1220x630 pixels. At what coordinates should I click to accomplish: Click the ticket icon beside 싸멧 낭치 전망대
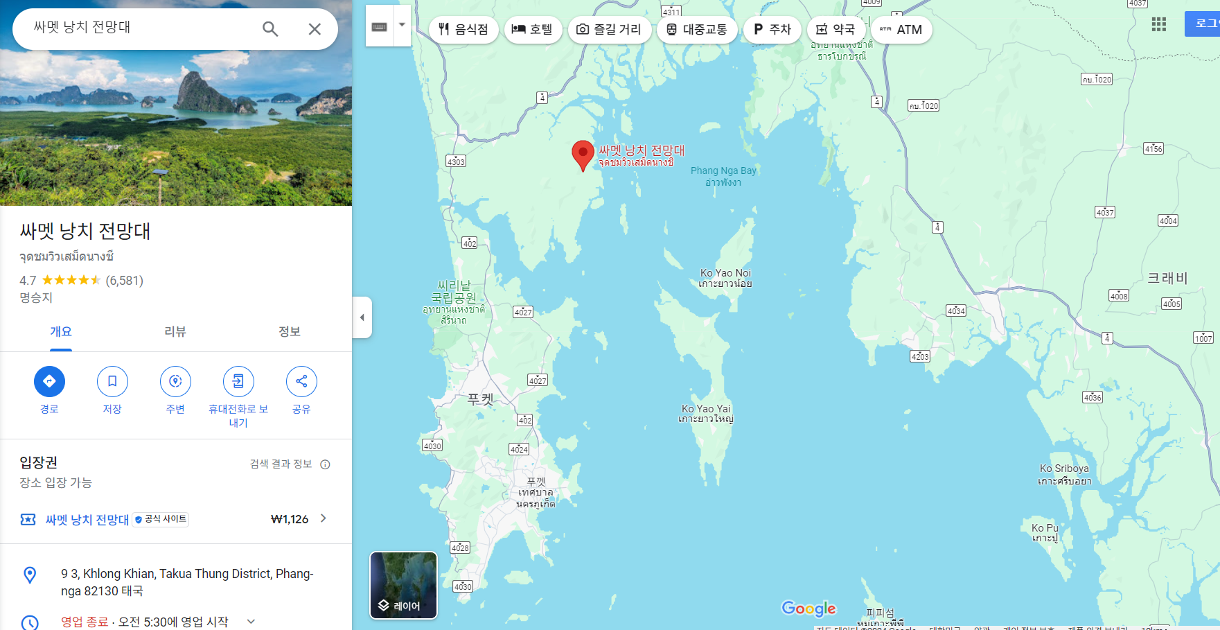point(28,520)
